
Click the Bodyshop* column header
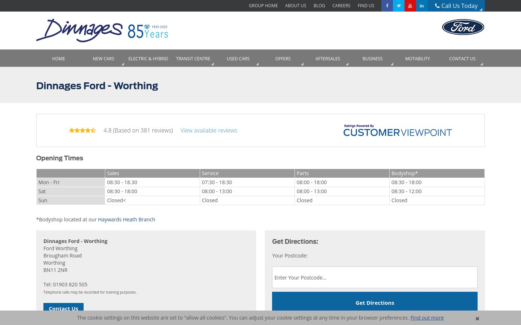coord(437,173)
